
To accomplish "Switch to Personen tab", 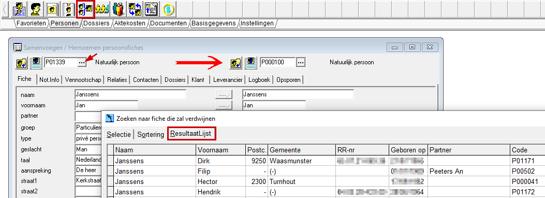I will pyautogui.click(x=65, y=23).
